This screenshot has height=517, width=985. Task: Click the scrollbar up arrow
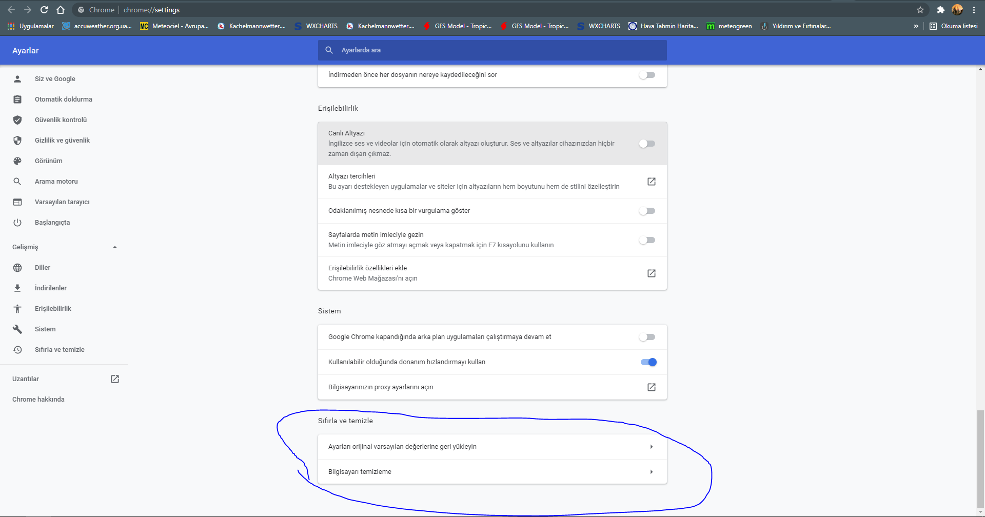[x=980, y=69]
